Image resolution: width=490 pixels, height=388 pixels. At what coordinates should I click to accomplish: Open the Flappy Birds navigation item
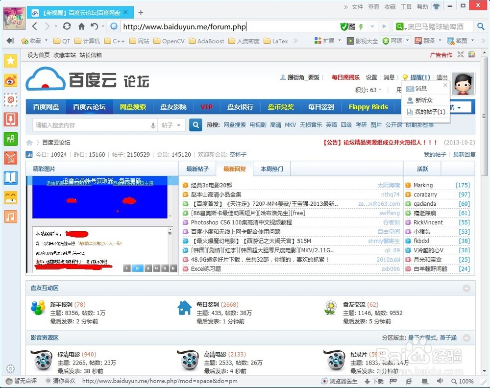pos(368,107)
